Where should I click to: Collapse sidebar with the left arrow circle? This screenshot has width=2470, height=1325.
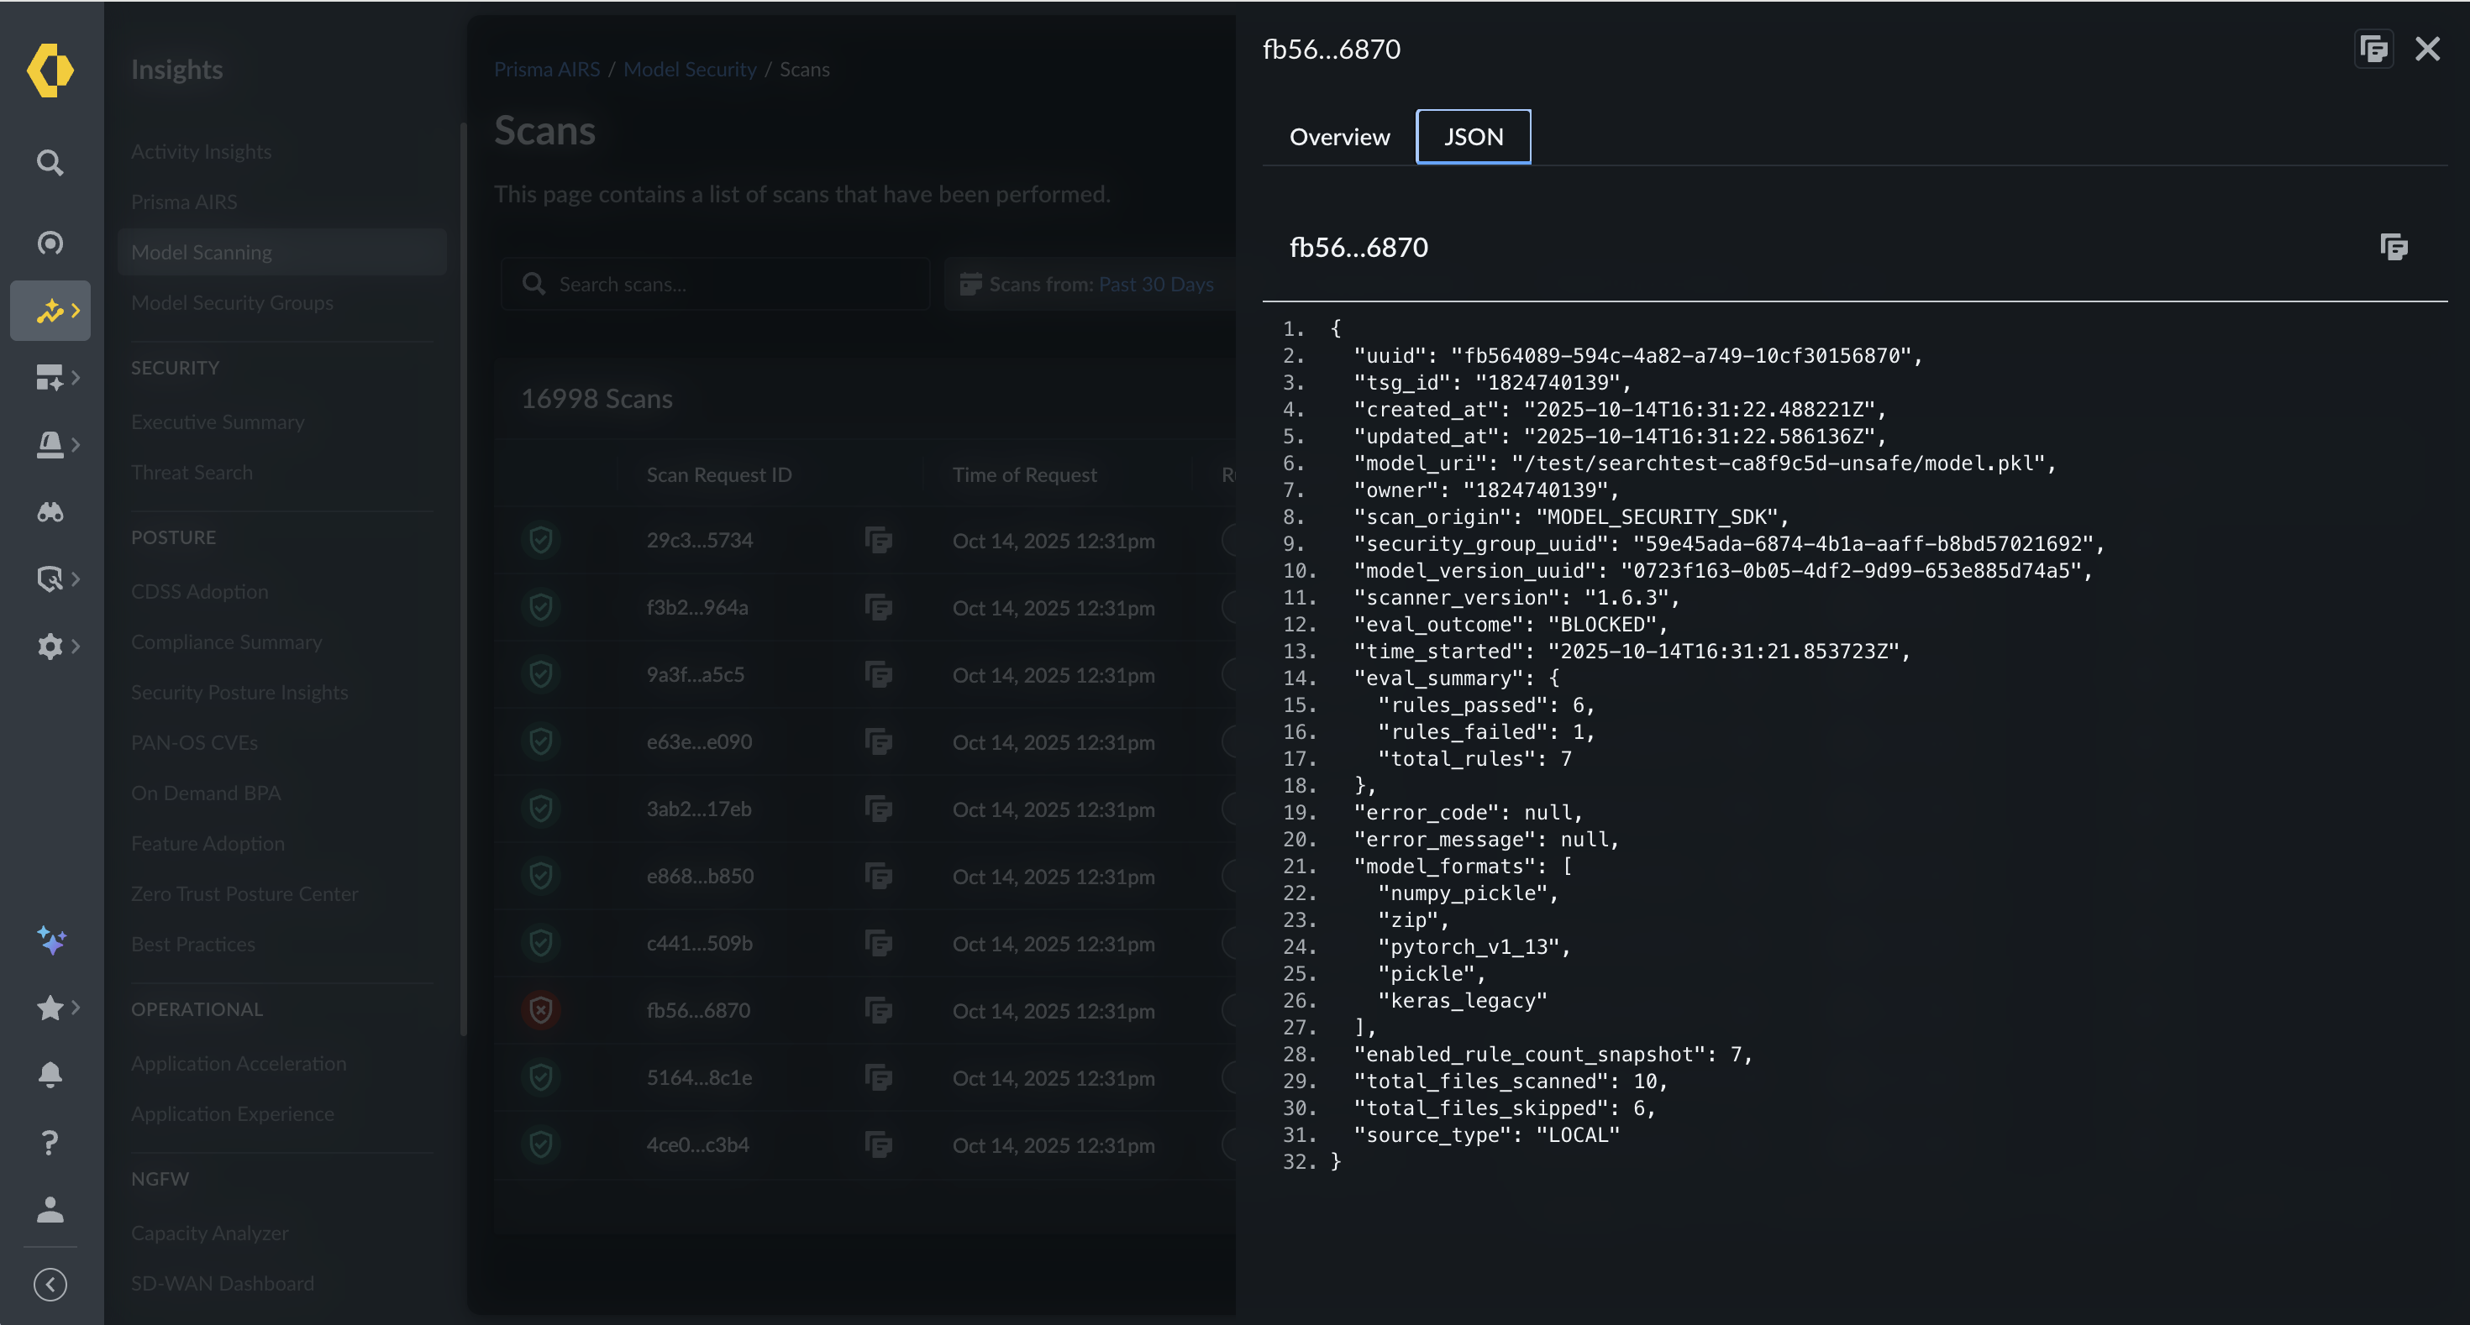click(x=50, y=1284)
